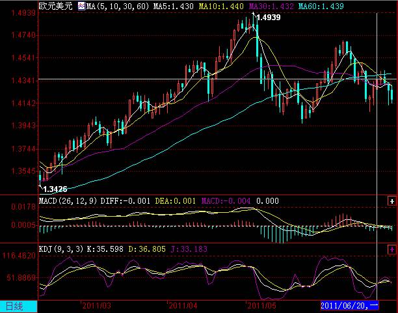Click the D:36.805 value
This screenshot has height=313, width=398.
tap(147, 249)
